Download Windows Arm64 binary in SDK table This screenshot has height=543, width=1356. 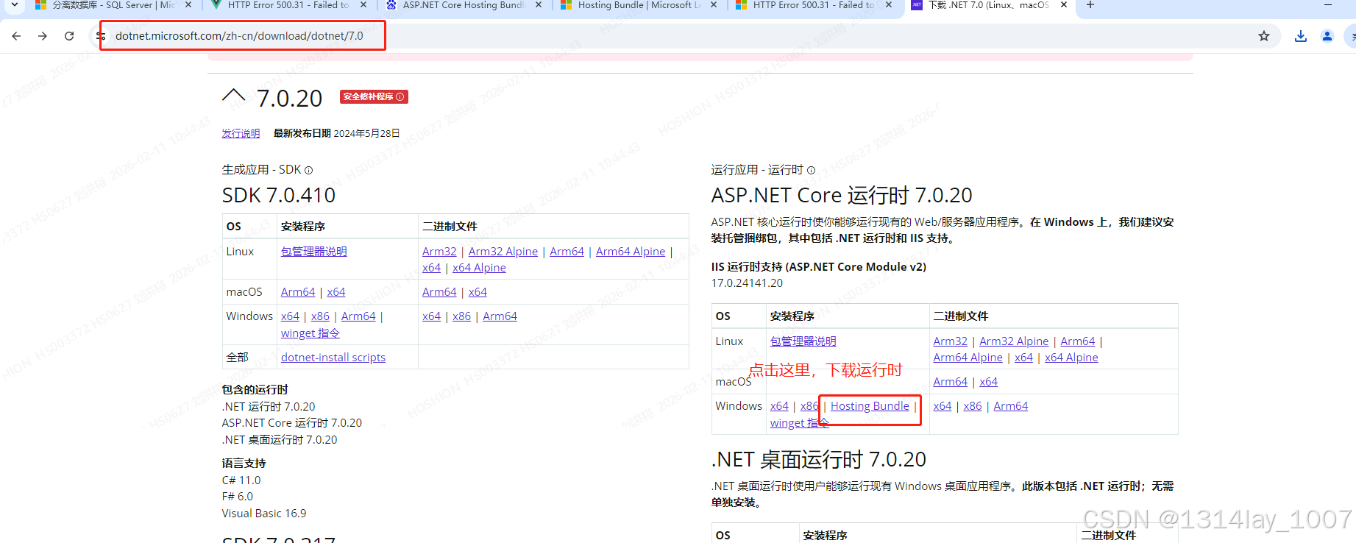click(x=500, y=316)
